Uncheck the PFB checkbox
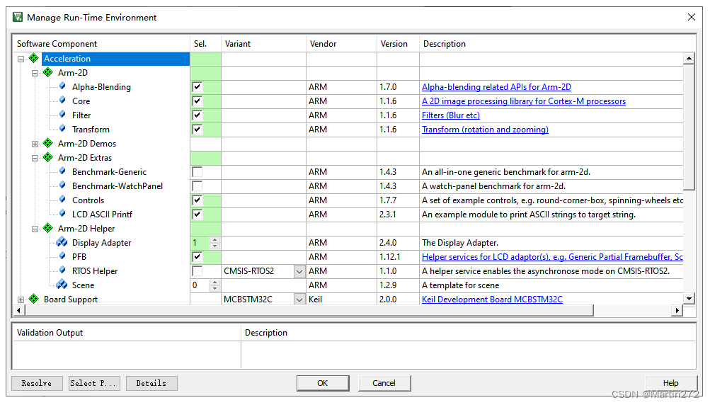The image size is (710, 405). (x=197, y=257)
